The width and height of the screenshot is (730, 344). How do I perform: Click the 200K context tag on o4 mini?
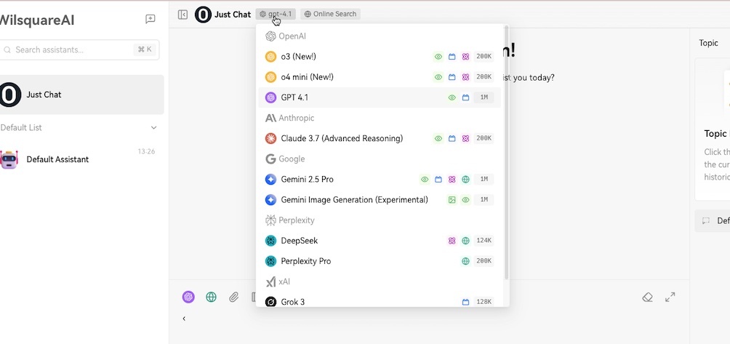tap(484, 77)
